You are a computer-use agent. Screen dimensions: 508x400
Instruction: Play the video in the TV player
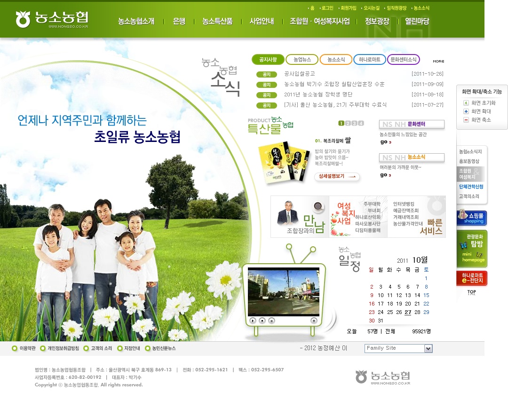coord(253,321)
